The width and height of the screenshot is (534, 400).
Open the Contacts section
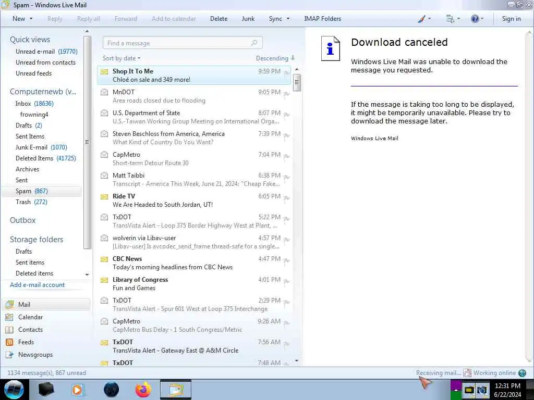(x=30, y=330)
